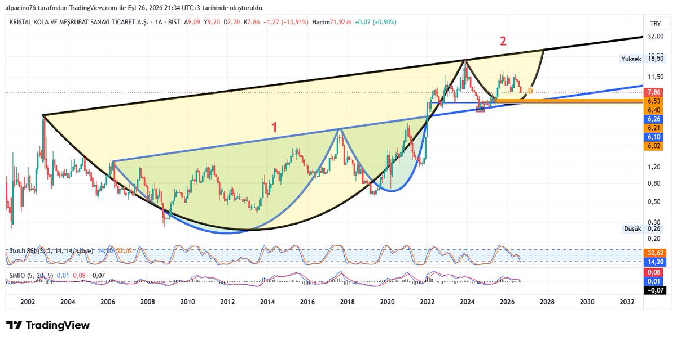This screenshot has width=677, height=341.
Task: Click the red 0,08 SMIIO tag
Action: coord(654,272)
